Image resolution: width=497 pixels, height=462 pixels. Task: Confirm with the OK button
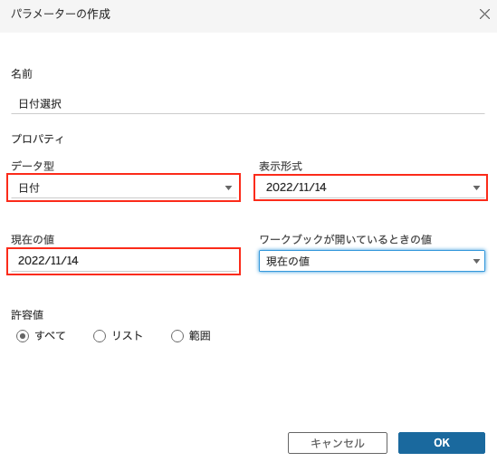click(442, 443)
